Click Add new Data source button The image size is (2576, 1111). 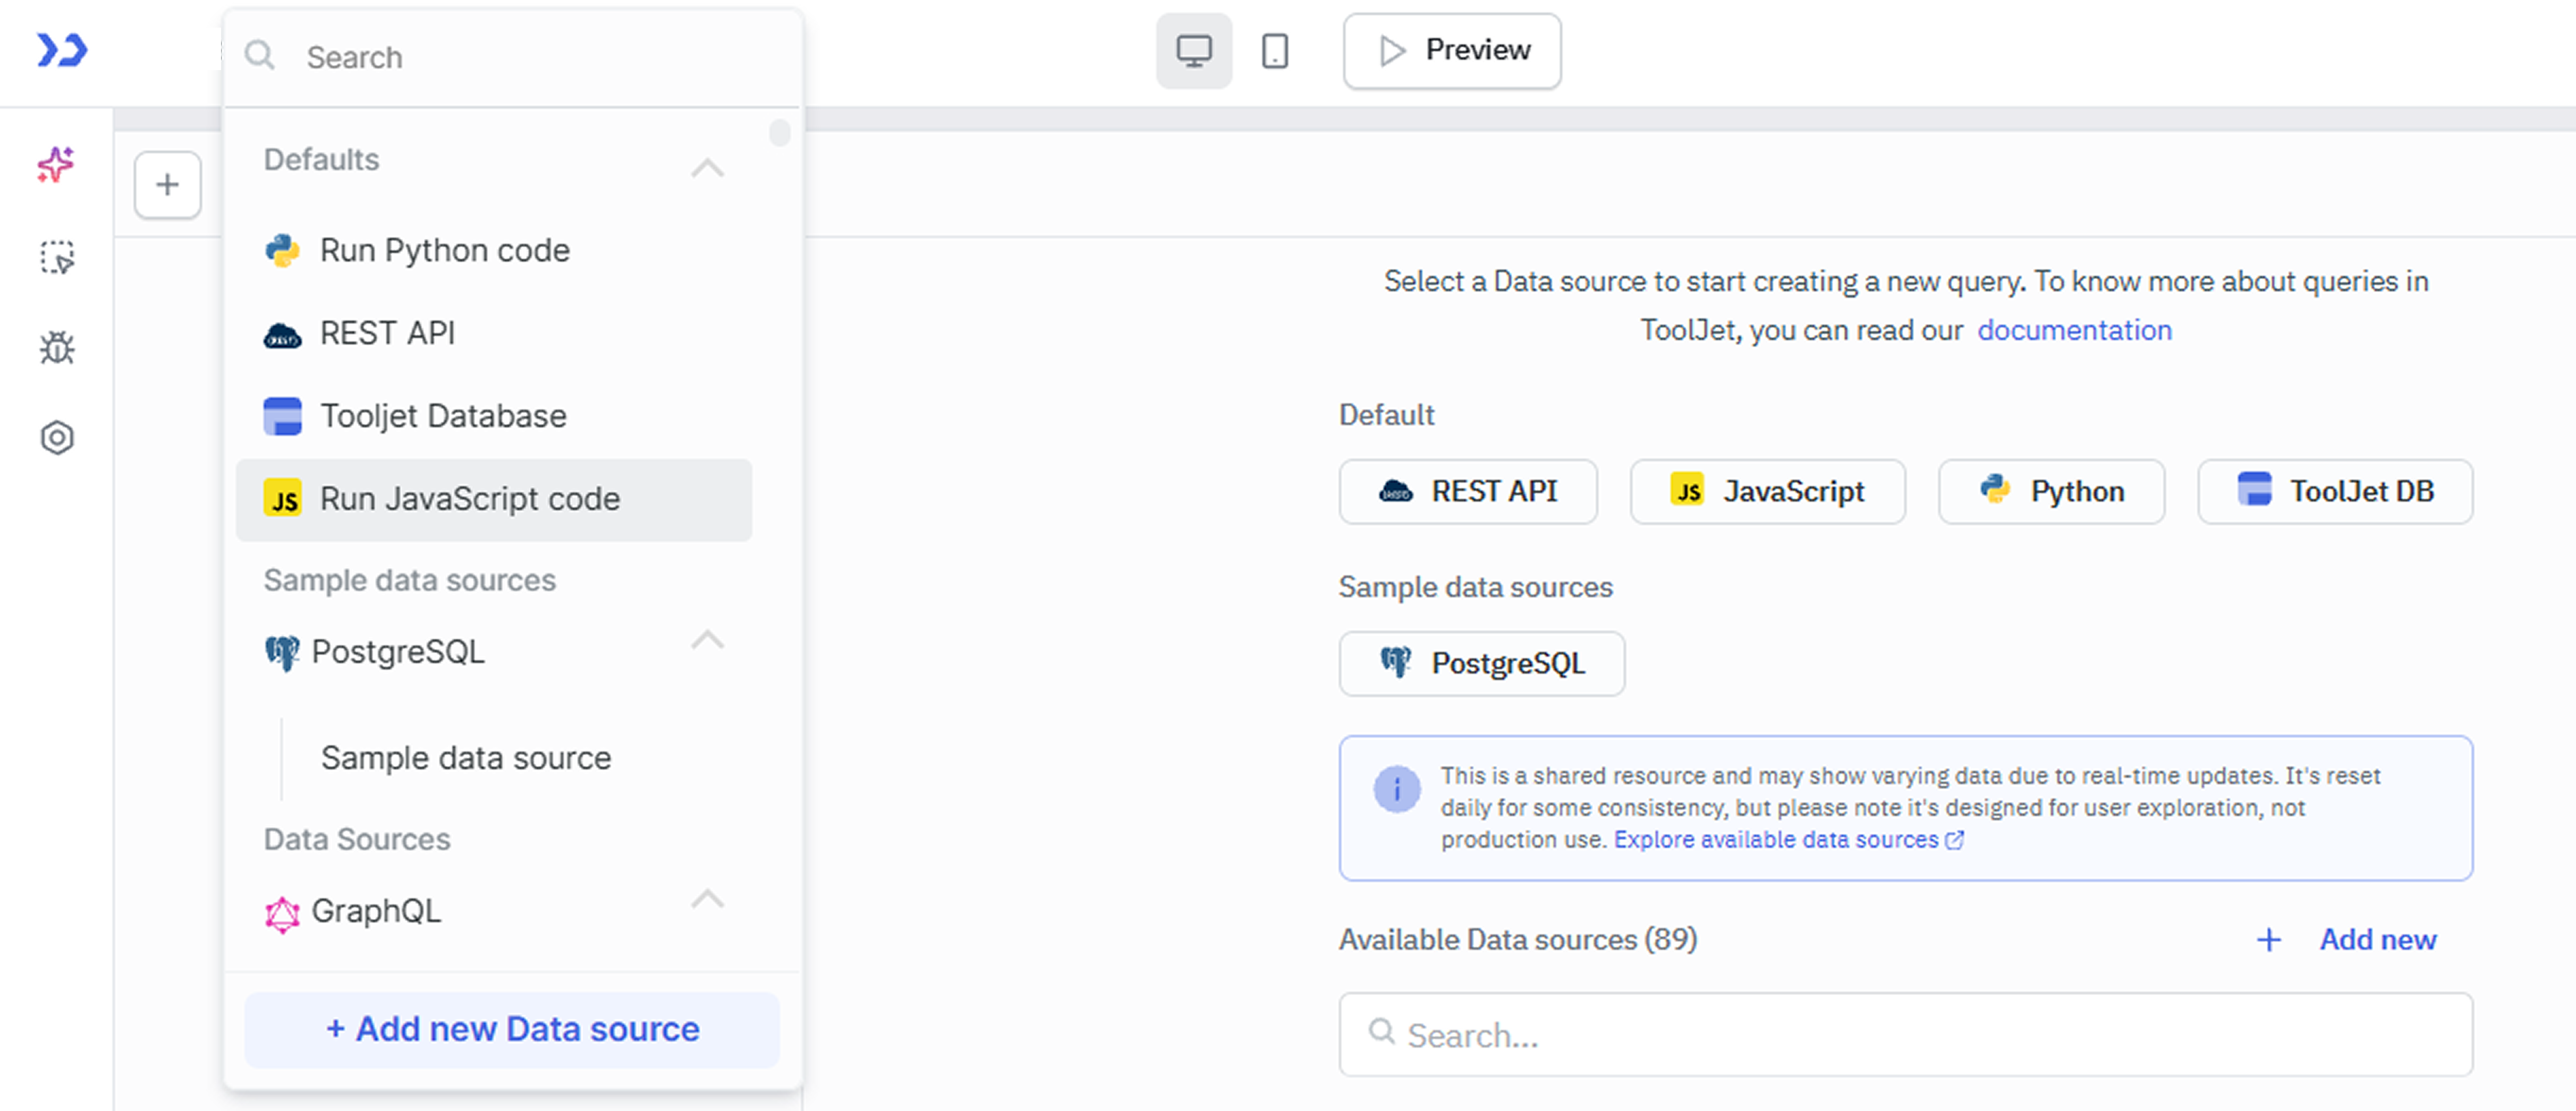click(x=512, y=1029)
